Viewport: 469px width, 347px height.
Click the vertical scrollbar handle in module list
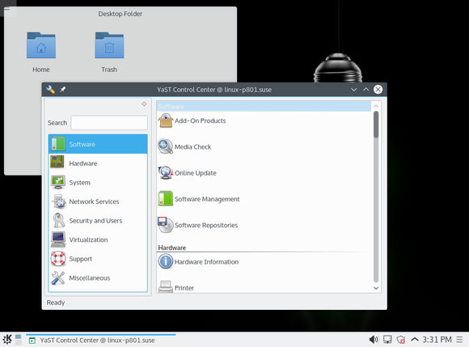[x=376, y=125]
